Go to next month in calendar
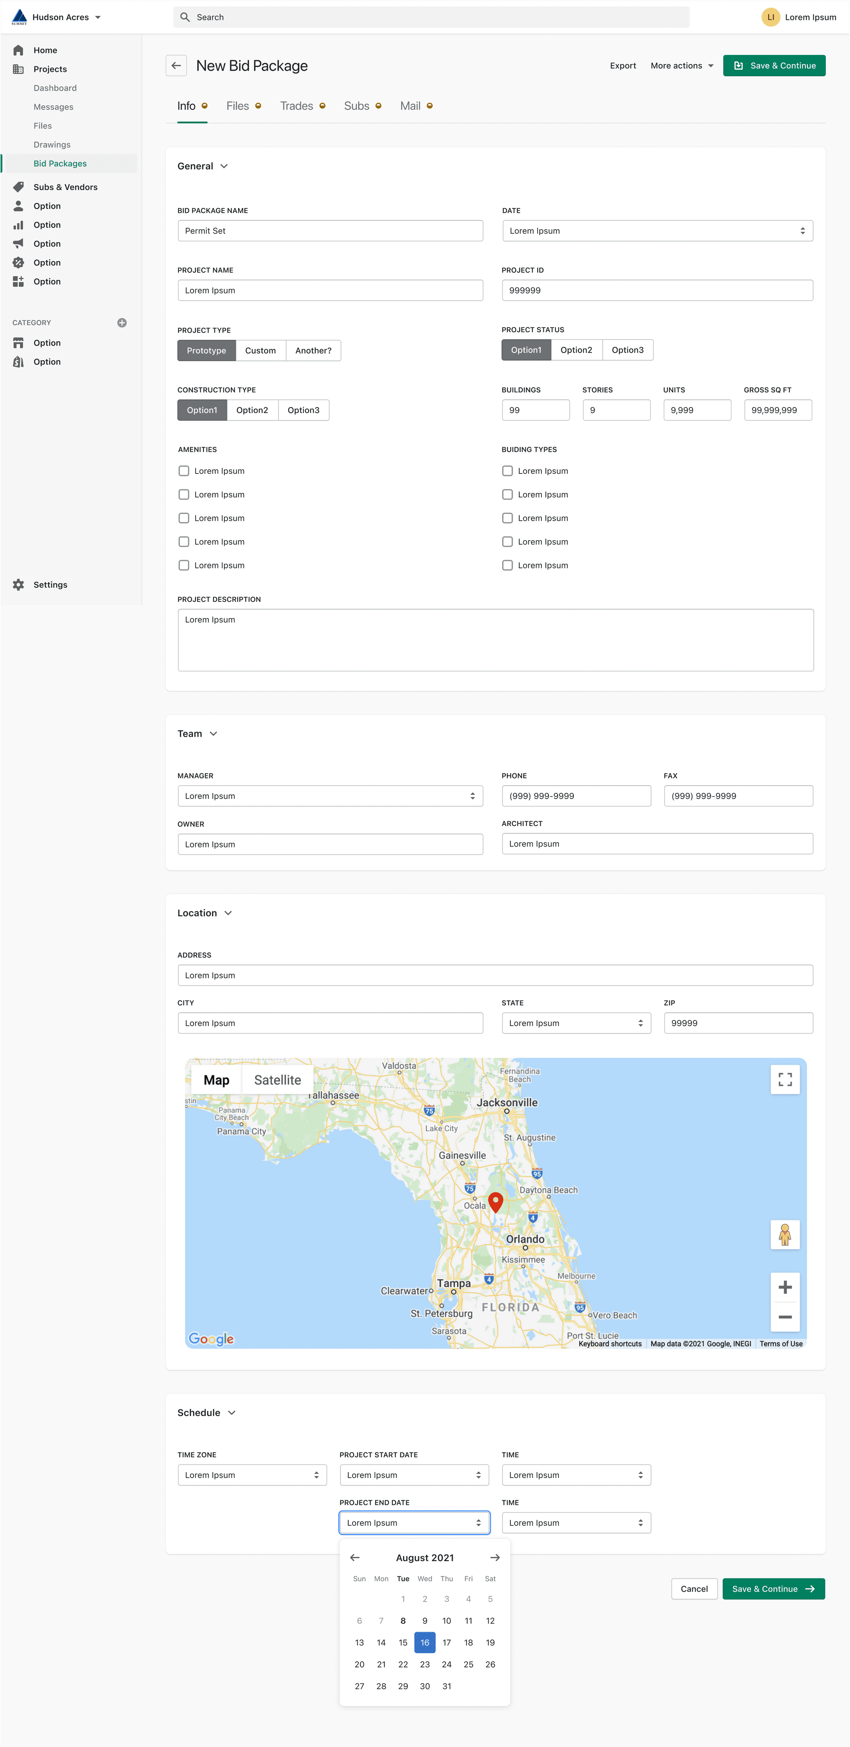Image resolution: width=850 pixels, height=1747 pixels. point(495,1558)
